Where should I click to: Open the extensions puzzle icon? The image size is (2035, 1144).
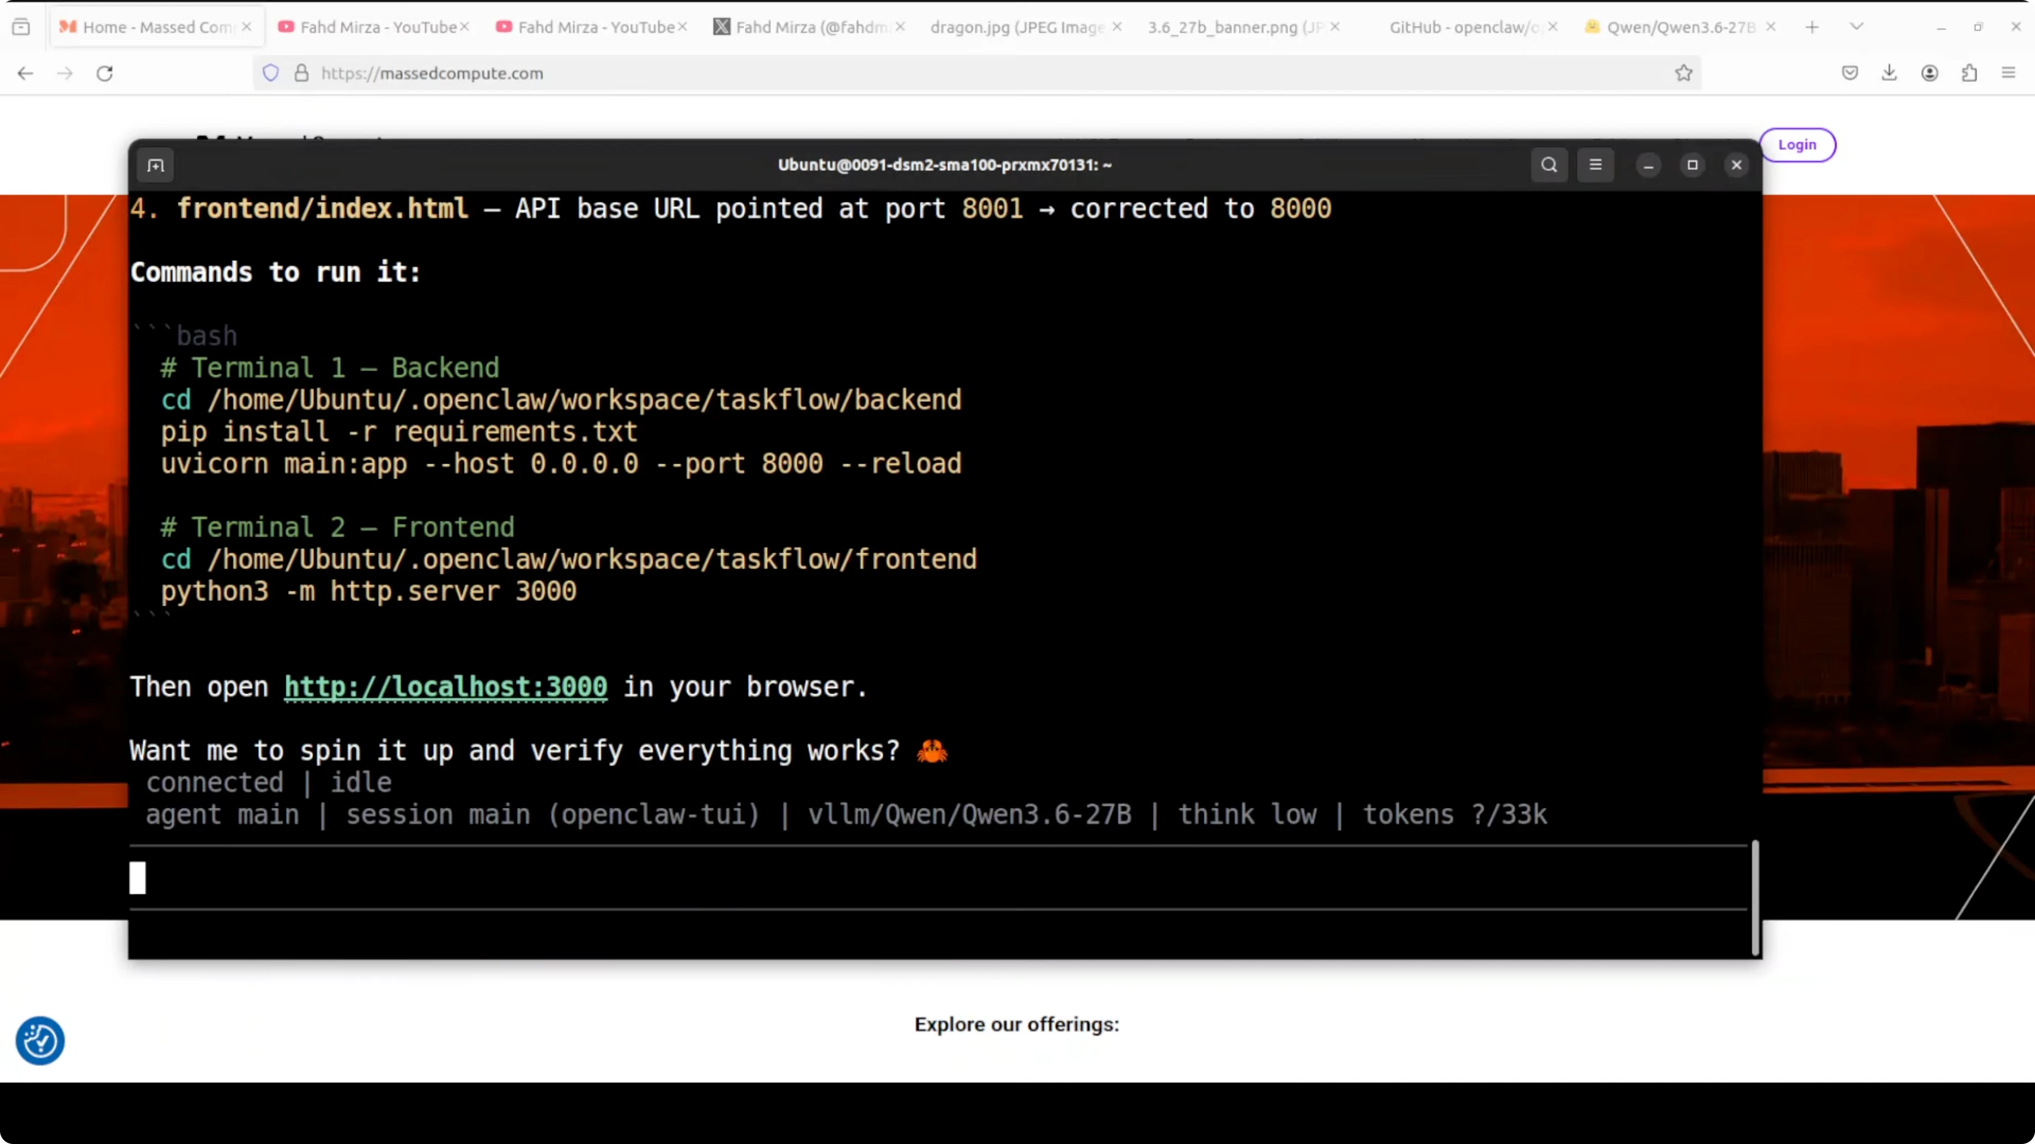pyautogui.click(x=1969, y=74)
